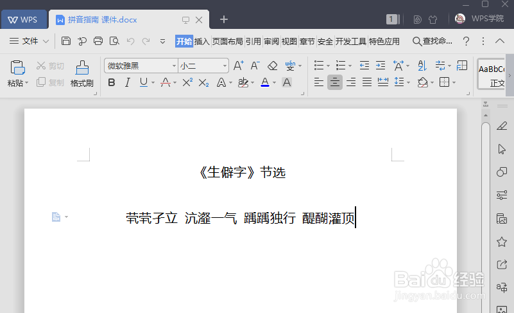
Task: Click the Paste clipboard icon
Action: click(17, 67)
